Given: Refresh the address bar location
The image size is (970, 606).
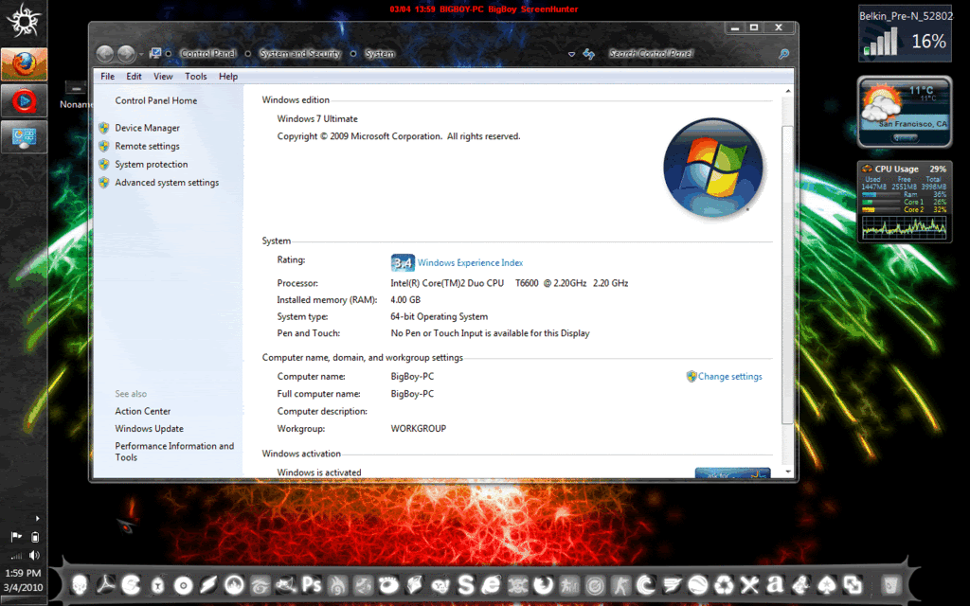Looking at the screenshot, I should point(588,54).
